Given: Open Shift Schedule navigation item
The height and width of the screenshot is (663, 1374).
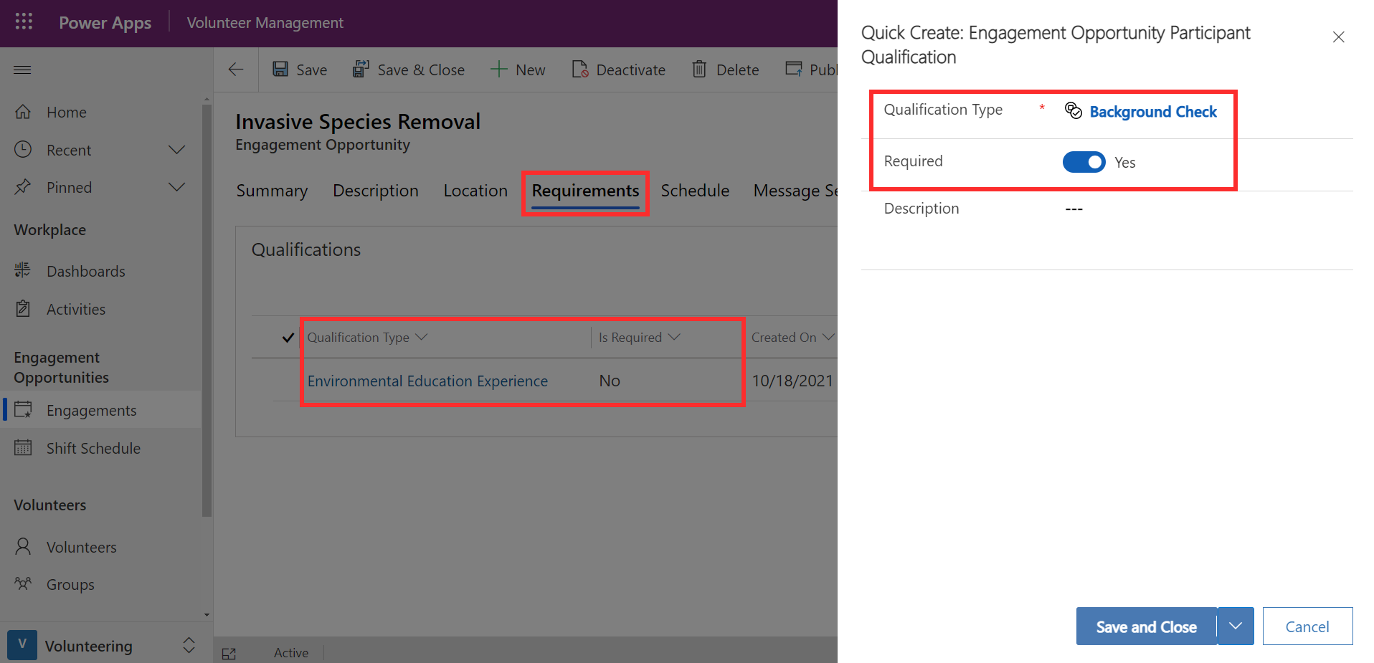Looking at the screenshot, I should (93, 449).
